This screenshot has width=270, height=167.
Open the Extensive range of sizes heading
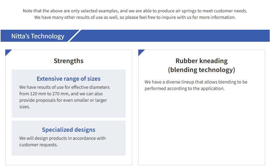coord(68,79)
